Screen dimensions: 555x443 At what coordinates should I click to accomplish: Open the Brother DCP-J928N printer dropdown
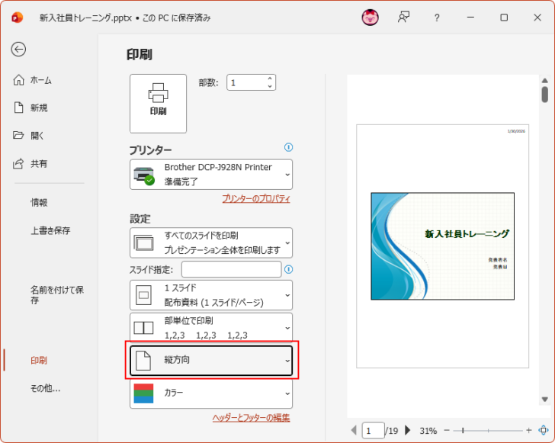click(211, 174)
